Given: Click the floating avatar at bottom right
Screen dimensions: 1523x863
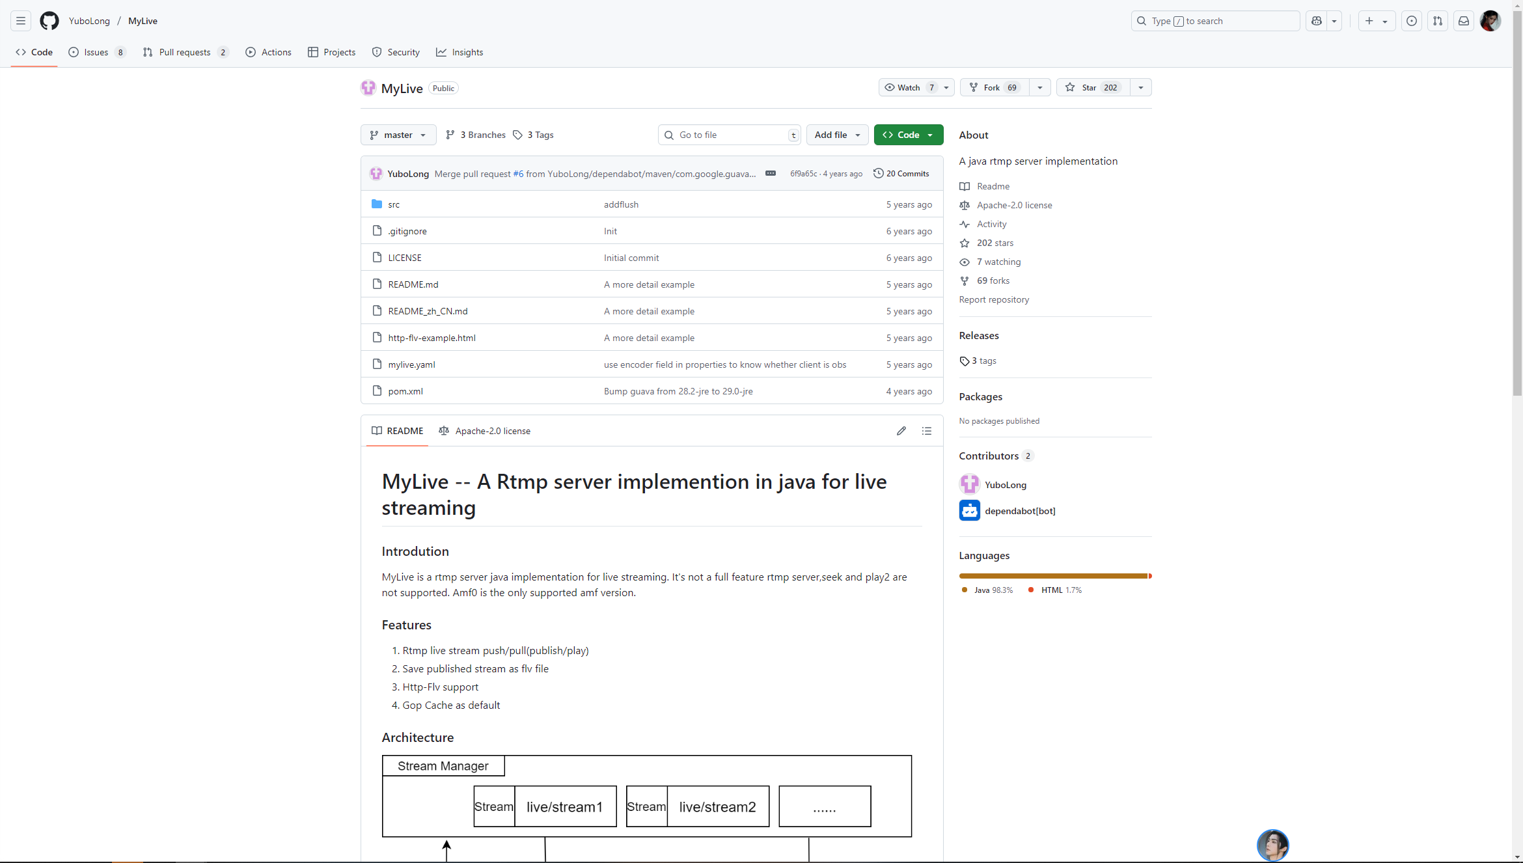Looking at the screenshot, I should 1272,845.
